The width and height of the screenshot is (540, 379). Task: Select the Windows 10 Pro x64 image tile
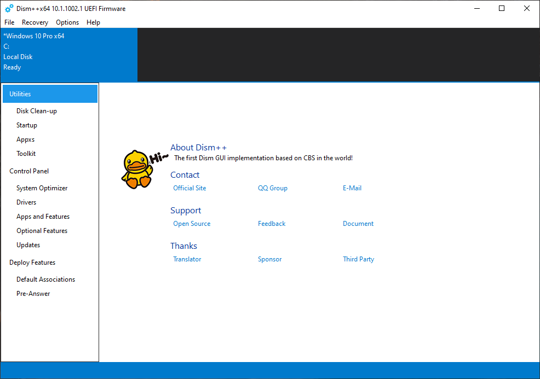69,55
